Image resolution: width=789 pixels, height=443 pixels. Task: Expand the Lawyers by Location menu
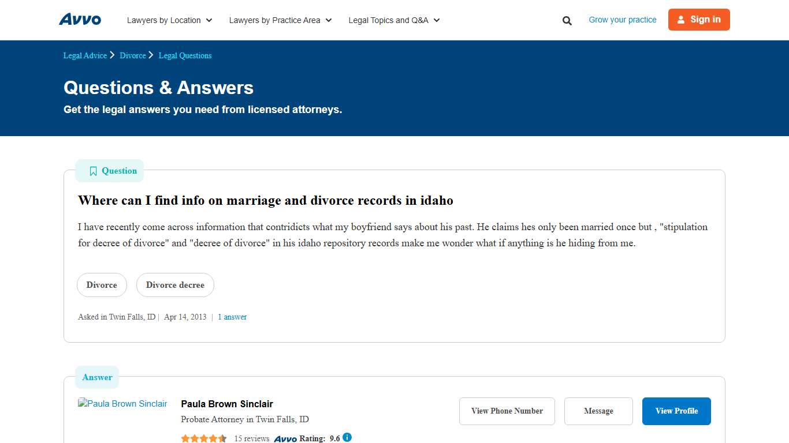click(x=169, y=20)
